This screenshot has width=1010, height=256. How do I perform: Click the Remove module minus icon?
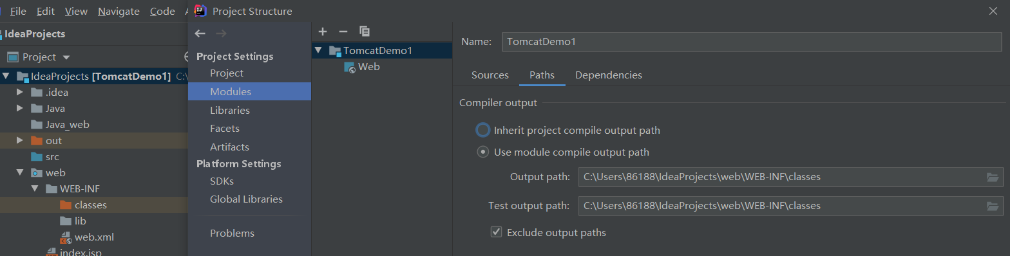tap(343, 32)
